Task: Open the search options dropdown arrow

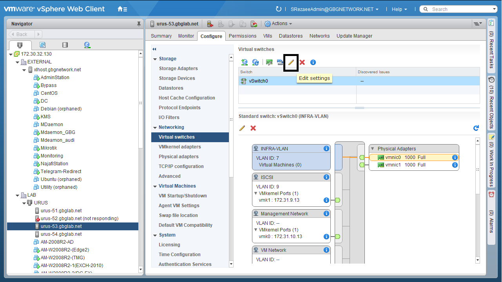Action: (495, 9)
